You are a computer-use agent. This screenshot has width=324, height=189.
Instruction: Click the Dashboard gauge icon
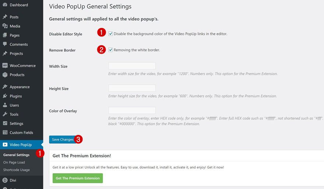5,5
